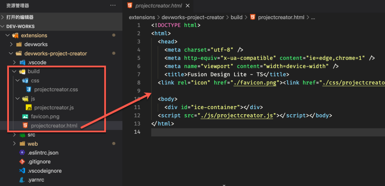Select the projectcreator.html editor tab
The image size is (385, 186).
coord(158,6)
